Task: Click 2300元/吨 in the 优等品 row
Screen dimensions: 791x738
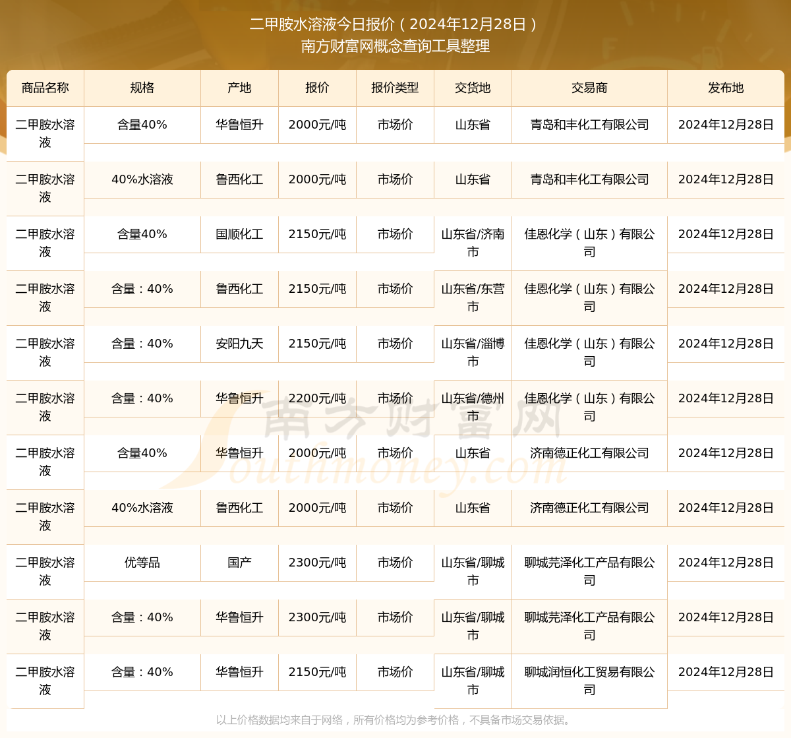Action: pyautogui.click(x=317, y=563)
